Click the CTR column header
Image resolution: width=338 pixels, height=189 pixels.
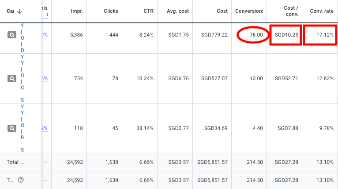click(147, 11)
